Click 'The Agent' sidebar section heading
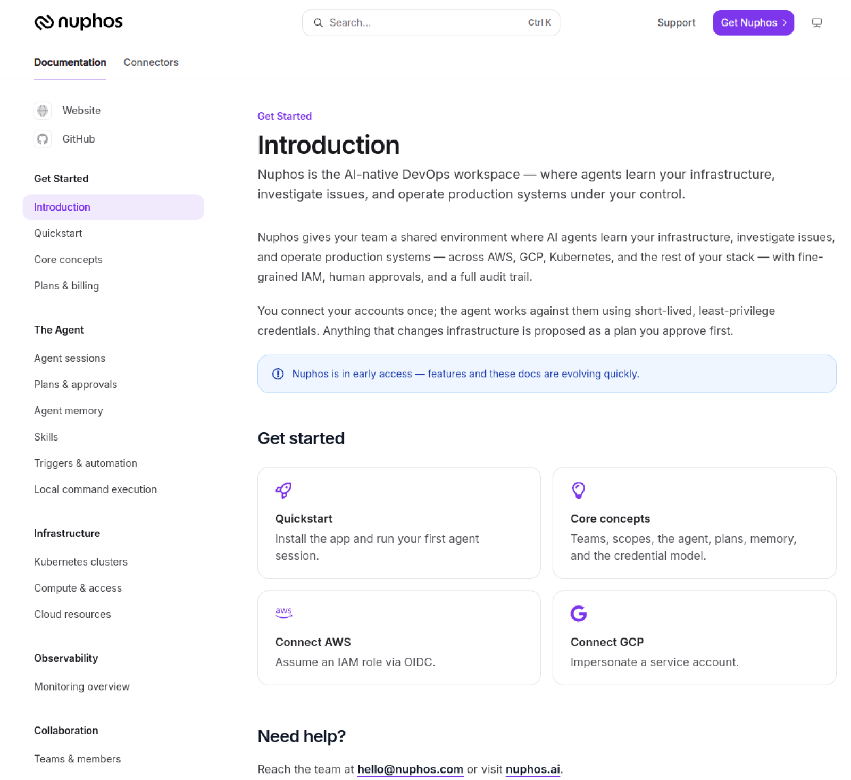This screenshot has height=780, width=851. click(59, 330)
